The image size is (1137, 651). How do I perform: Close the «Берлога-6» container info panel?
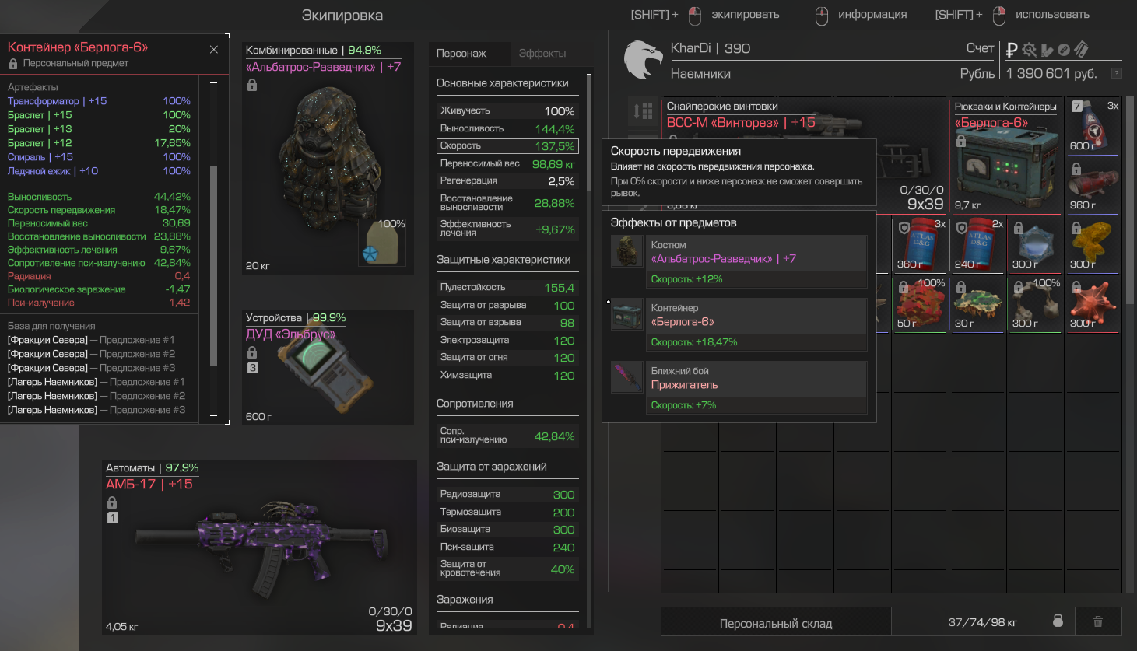click(214, 49)
